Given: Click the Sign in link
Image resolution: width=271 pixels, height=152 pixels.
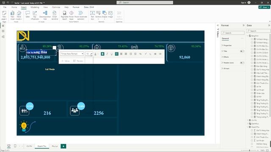Looking at the screenshot, I should coord(243,3).
